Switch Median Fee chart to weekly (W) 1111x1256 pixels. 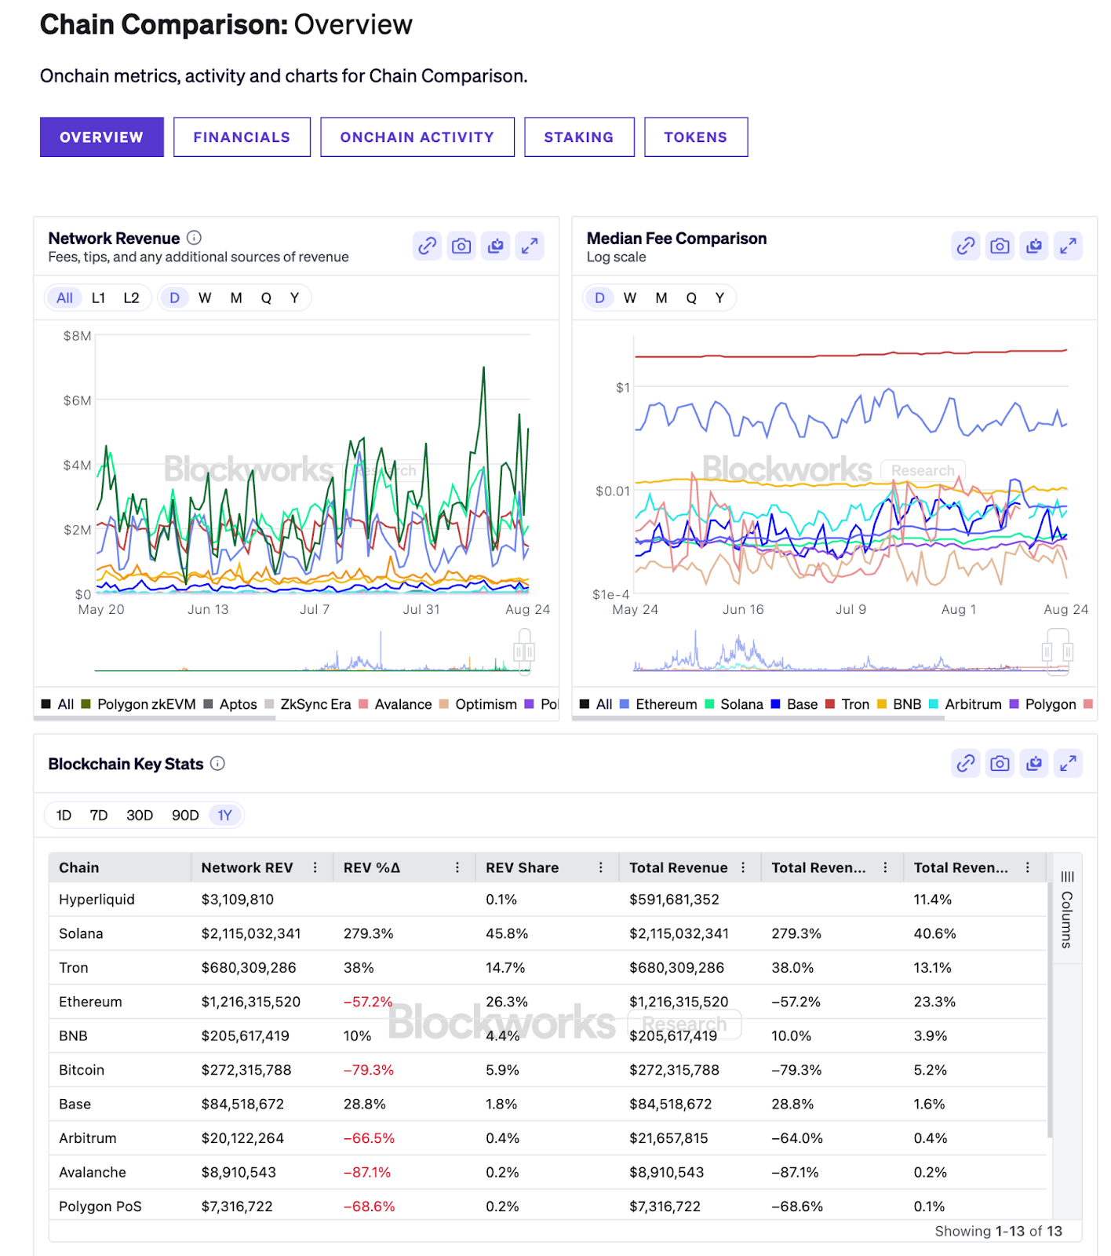(629, 298)
